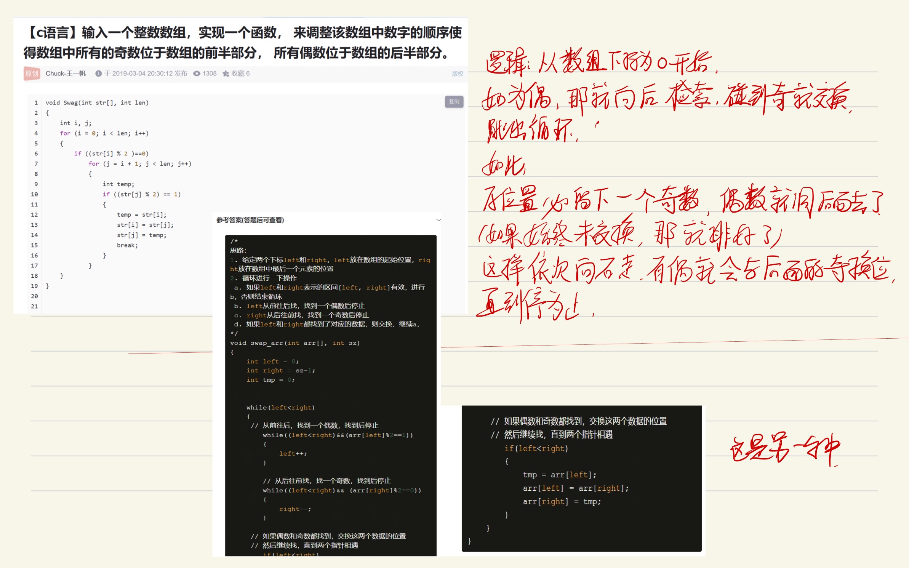
Task: Click the 原创 original-post badge
Action: click(32, 74)
